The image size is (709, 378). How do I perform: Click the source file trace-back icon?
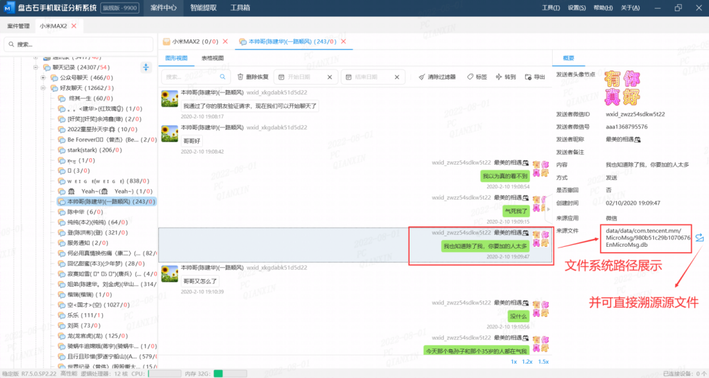pos(700,238)
